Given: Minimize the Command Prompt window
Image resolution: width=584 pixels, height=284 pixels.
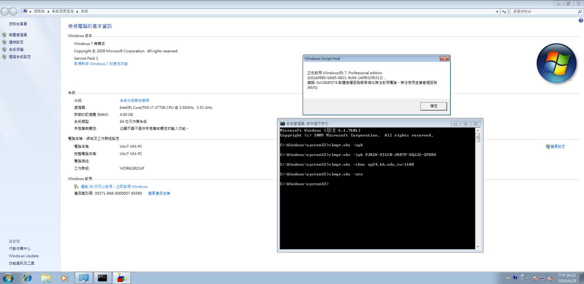Looking at the screenshot, I should click(456, 124).
